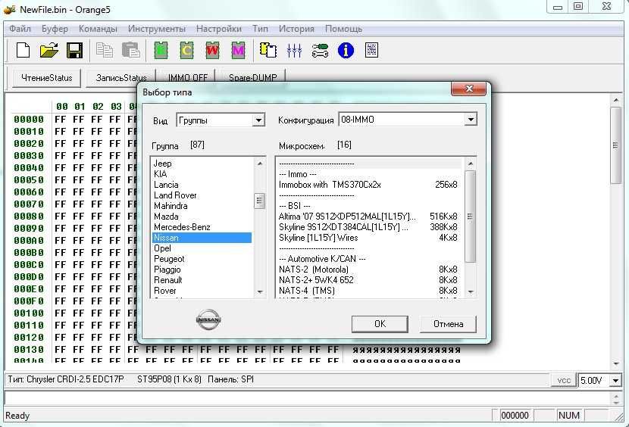Viewport: 629px width, 427px height.
Task: Open the Файл menu
Action: [x=20, y=29]
